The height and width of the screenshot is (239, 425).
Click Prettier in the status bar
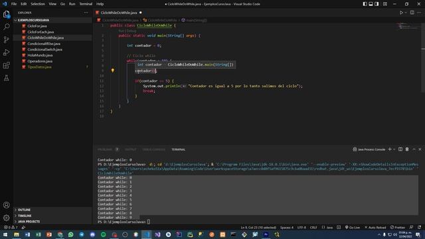coord(398,227)
